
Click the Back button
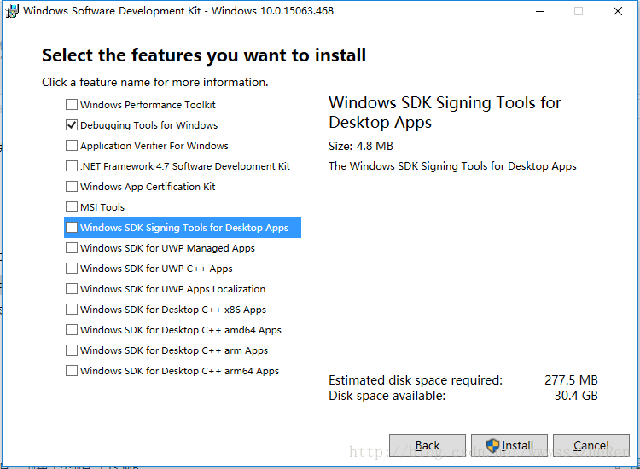(428, 445)
